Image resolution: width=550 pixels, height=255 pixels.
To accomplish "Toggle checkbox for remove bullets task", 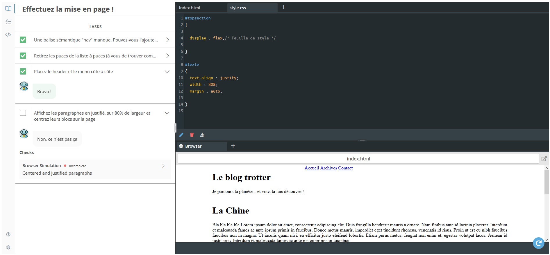I will click(23, 56).
